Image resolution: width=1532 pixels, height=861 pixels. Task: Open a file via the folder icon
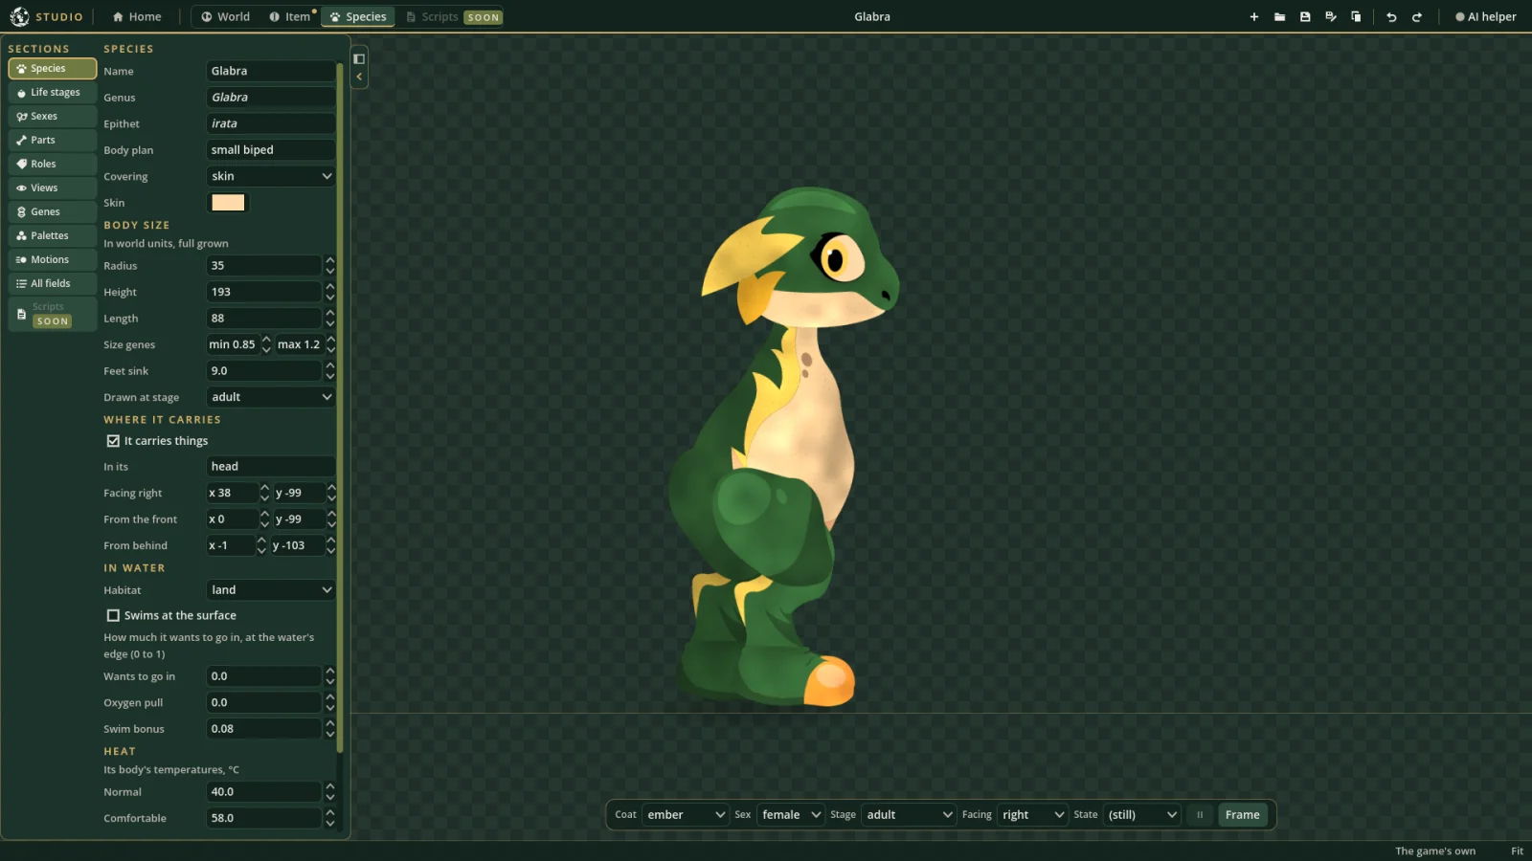tap(1279, 17)
